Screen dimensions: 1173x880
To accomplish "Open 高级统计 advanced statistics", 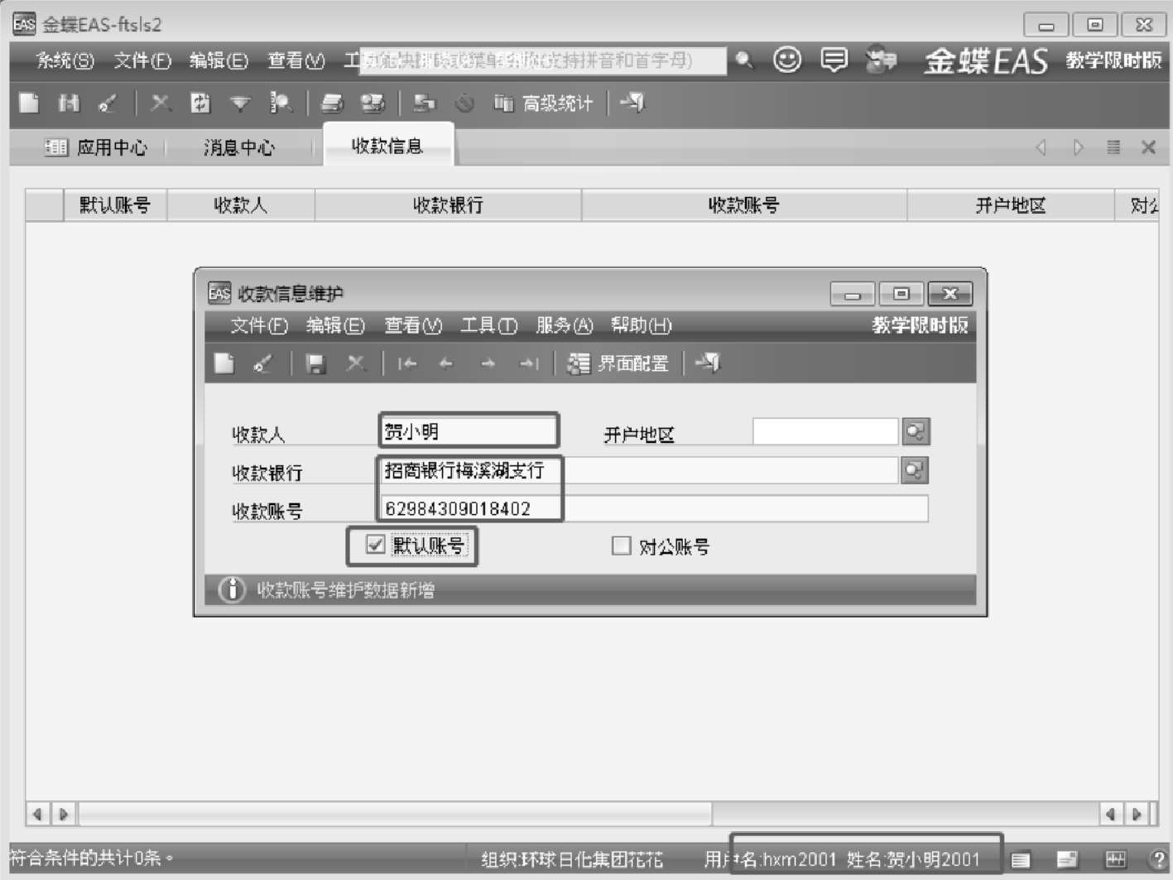I will (544, 103).
